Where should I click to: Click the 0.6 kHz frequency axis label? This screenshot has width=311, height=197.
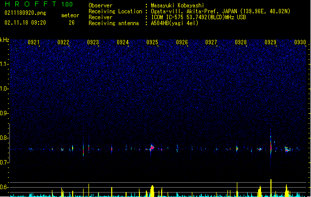click(x=4, y=187)
